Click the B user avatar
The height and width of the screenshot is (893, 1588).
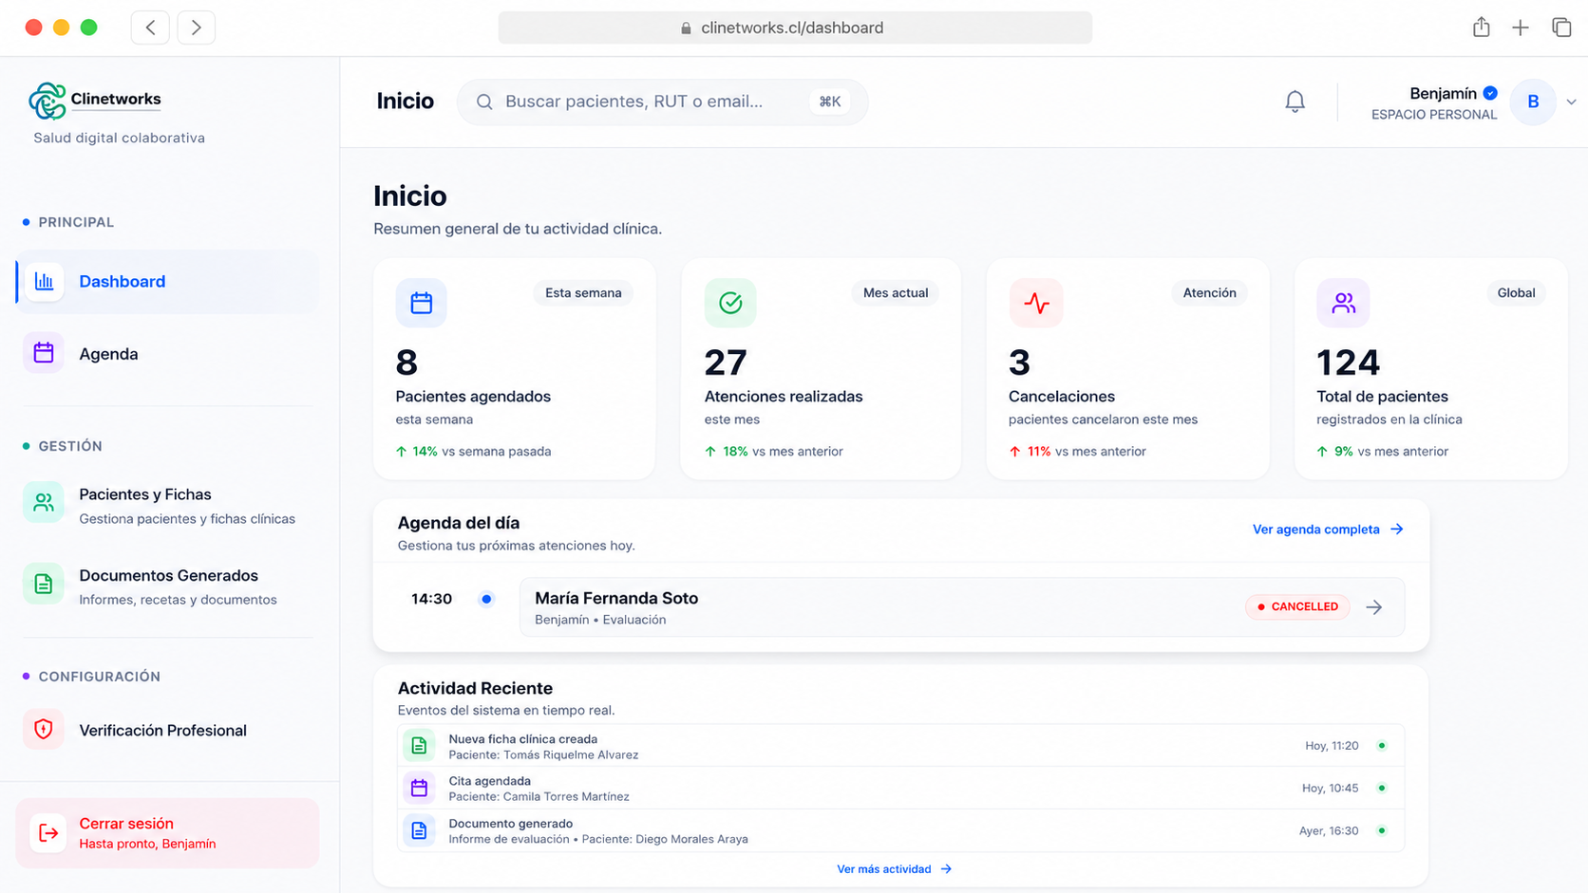coord(1533,102)
